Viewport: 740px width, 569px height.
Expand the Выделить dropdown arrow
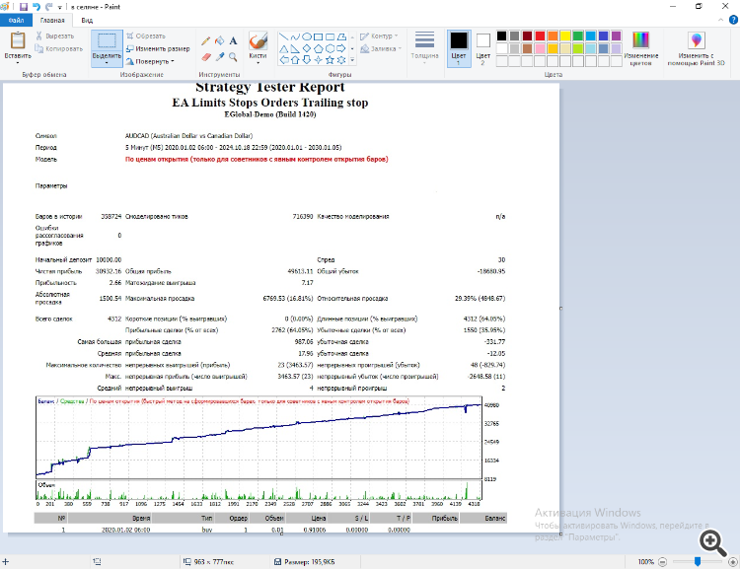(107, 63)
